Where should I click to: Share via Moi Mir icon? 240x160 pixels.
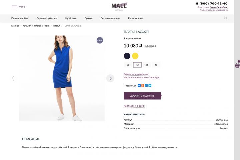click(146, 86)
